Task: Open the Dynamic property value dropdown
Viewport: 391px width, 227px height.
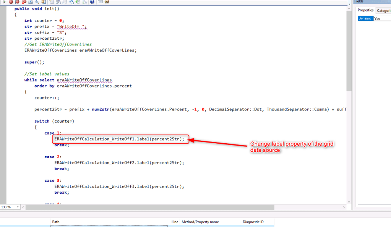Action: pyautogui.click(x=382, y=18)
